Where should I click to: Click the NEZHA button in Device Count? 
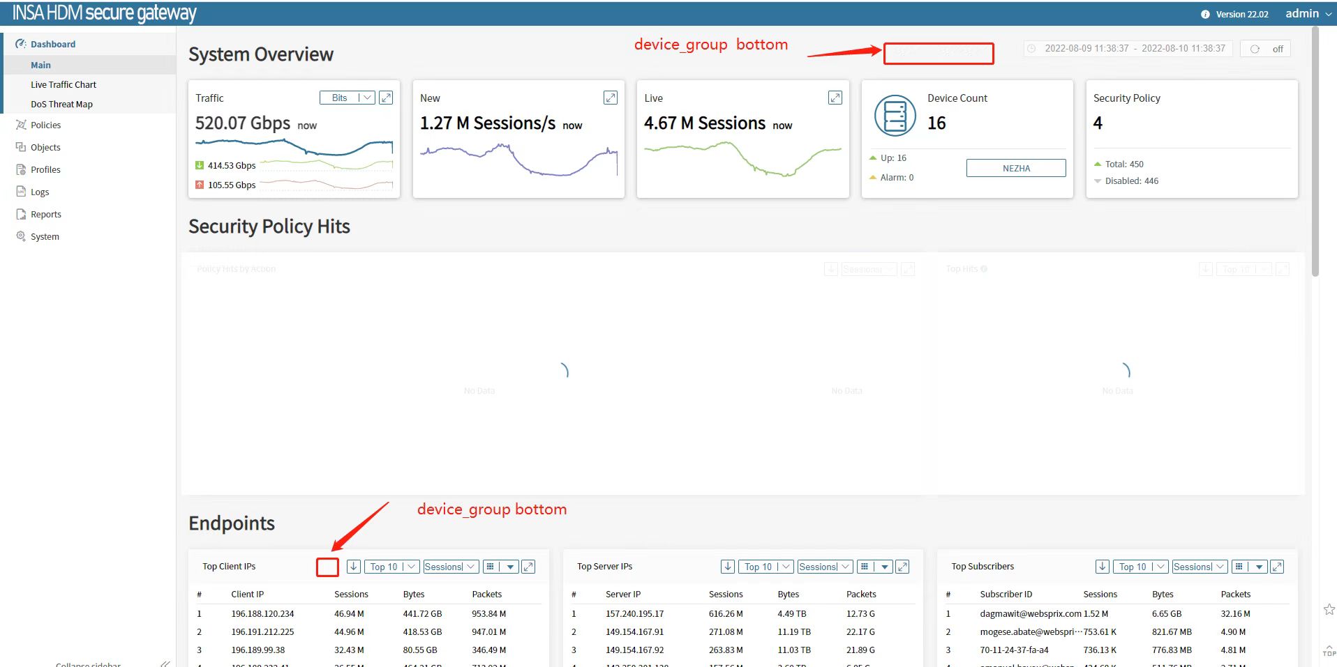click(x=1015, y=168)
